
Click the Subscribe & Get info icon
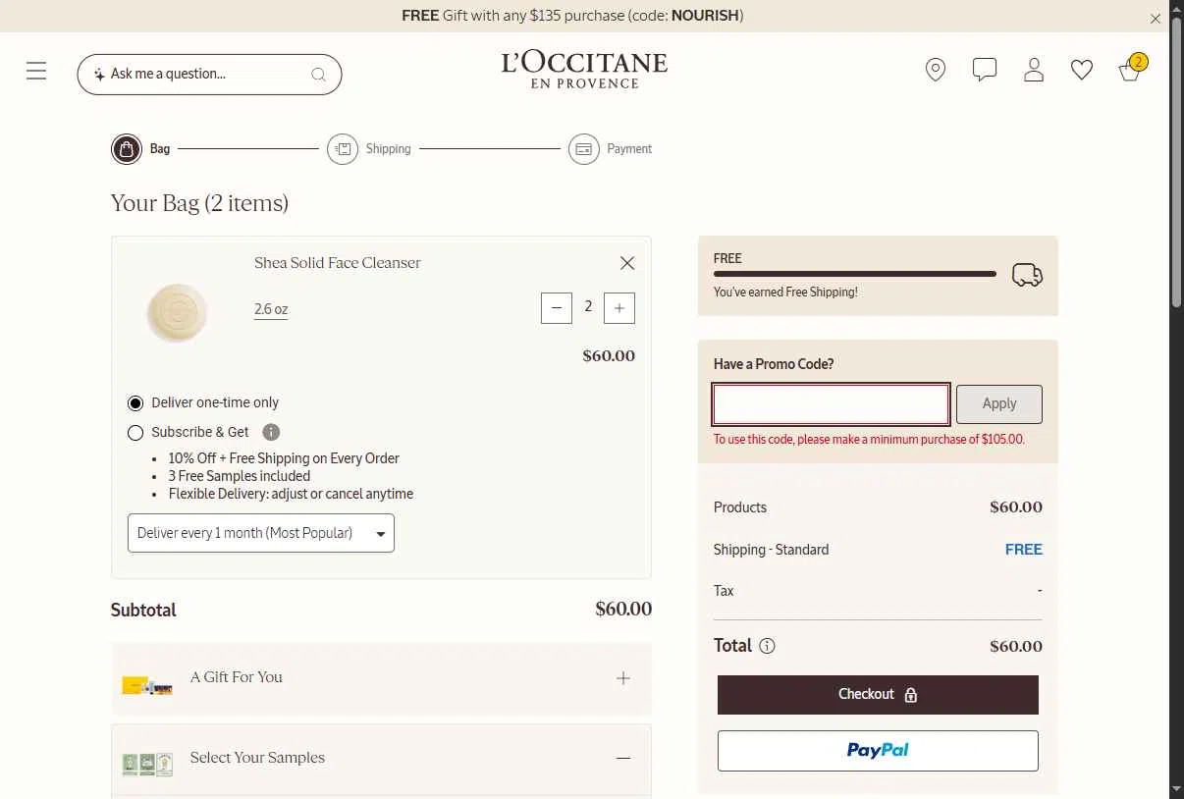(x=272, y=432)
